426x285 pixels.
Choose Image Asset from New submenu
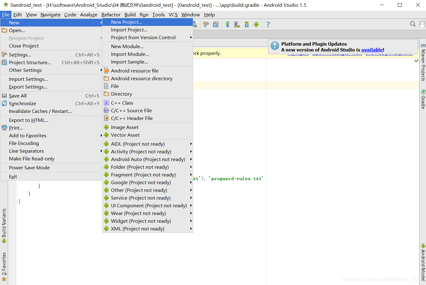pos(147,127)
